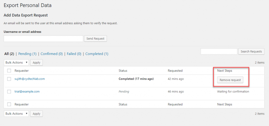Image resolution: width=269 pixels, height=126 pixels.
Task: Tick the trial@example.com row checkbox
Action: pyautogui.click(x=9, y=92)
